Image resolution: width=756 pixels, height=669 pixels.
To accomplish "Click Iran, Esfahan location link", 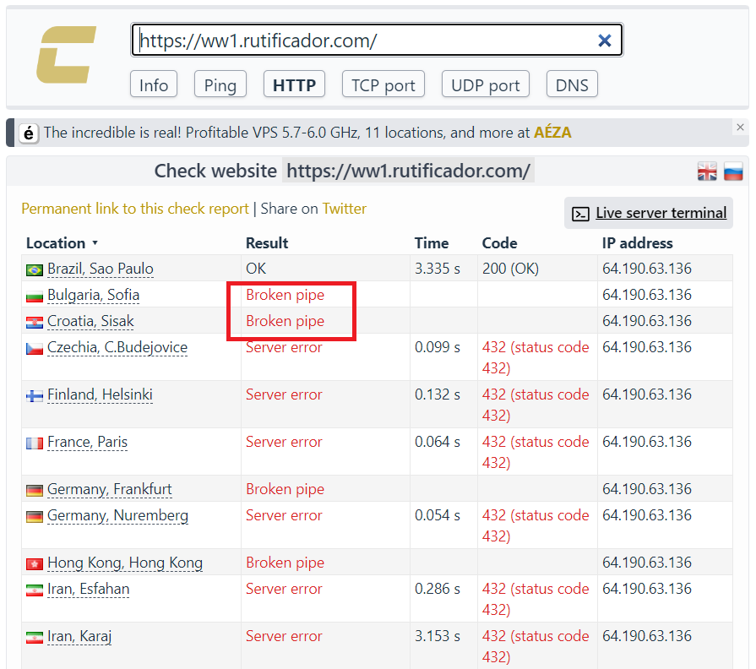I will click(x=88, y=589).
